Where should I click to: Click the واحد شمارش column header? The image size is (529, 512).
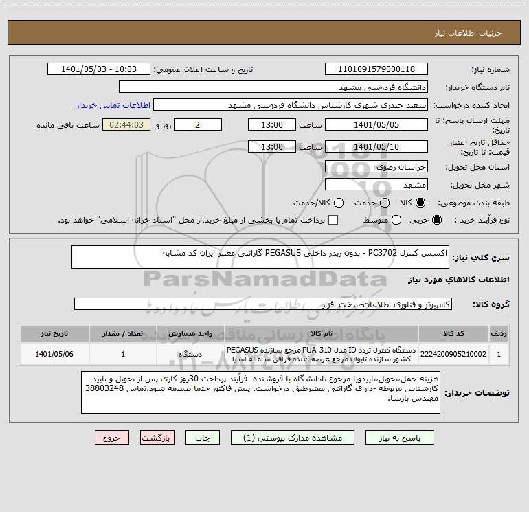click(190, 333)
